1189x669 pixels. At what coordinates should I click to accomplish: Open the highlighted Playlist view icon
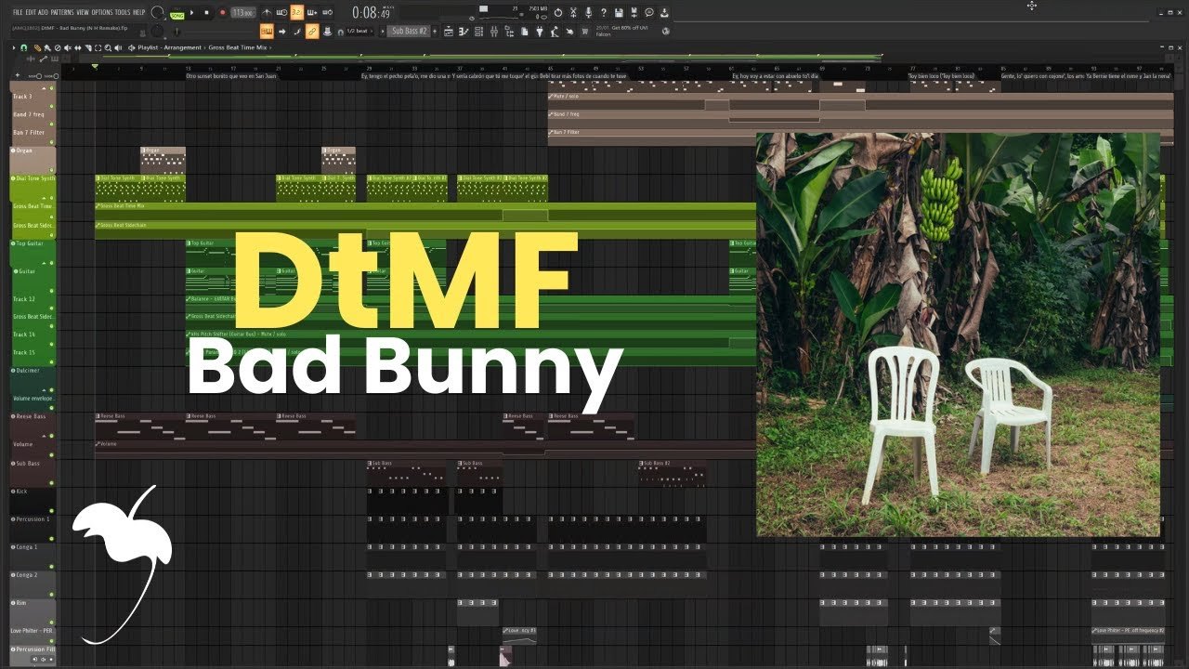267,32
